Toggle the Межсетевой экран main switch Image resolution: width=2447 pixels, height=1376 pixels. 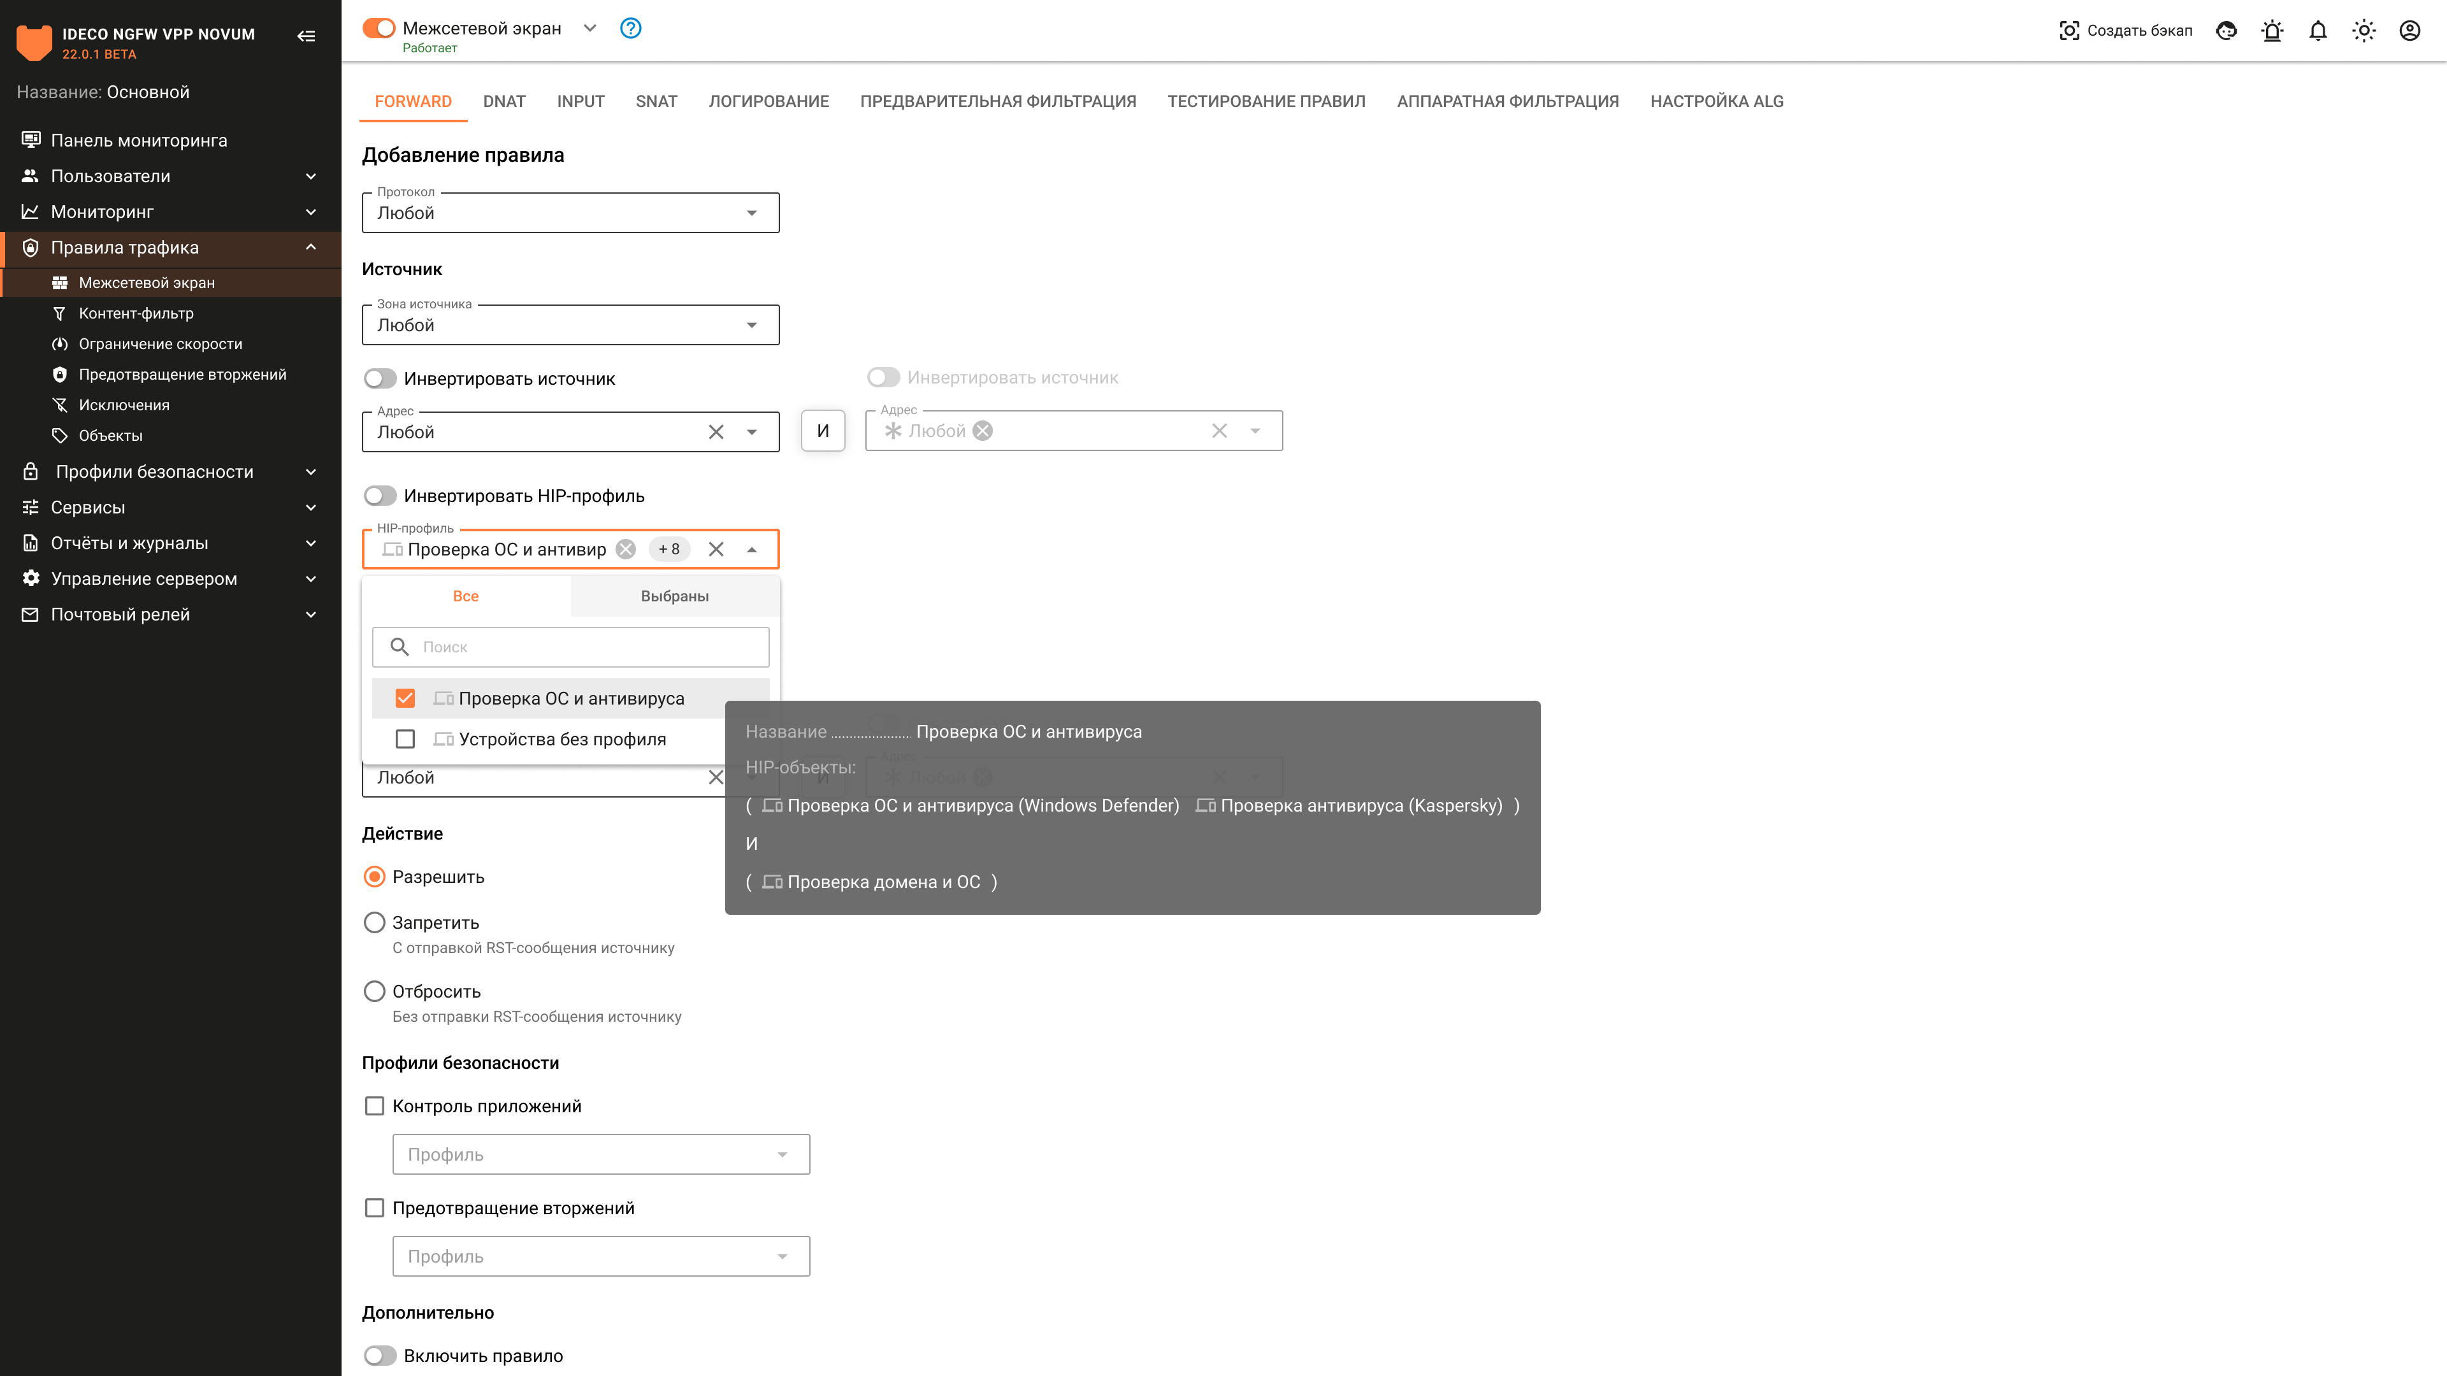click(x=379, y=29)
